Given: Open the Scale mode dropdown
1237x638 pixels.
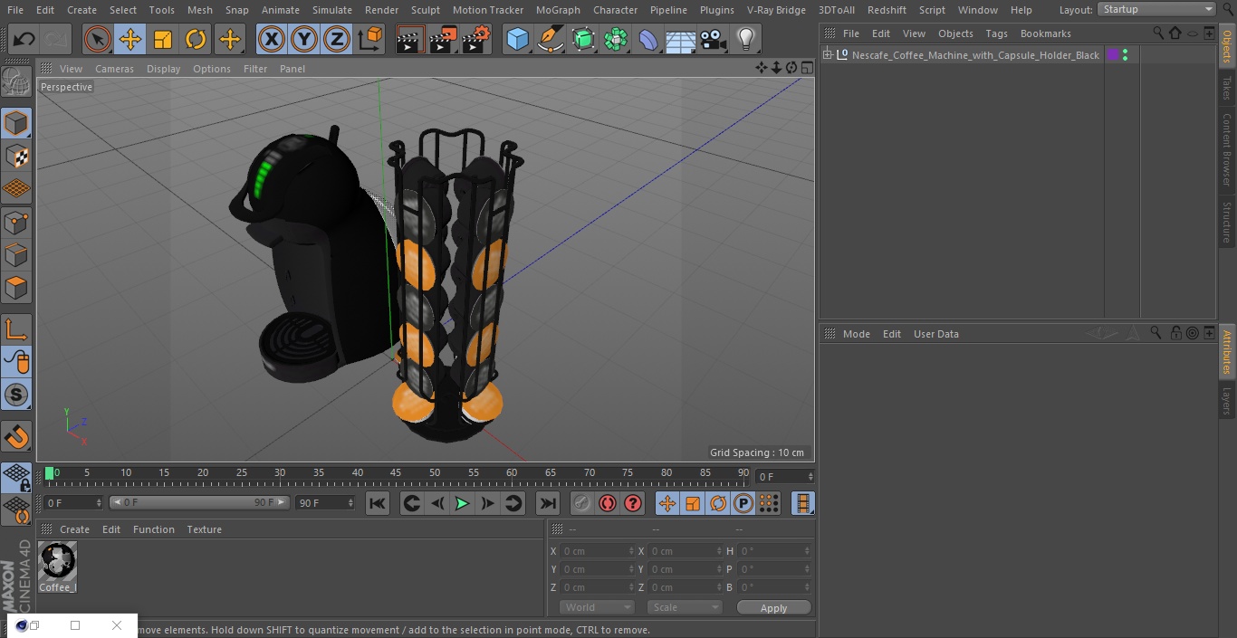Looking at the screenshot, I should [685, 607].
